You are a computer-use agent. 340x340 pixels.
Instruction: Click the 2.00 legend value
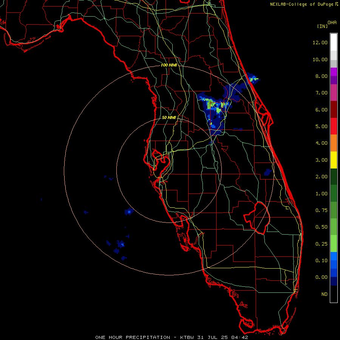pyautogui.click(x=321, y=177)
